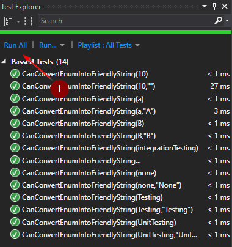Click Playlist : All Tests link
The height and width of the screenshot is (247, 232).
105,45
